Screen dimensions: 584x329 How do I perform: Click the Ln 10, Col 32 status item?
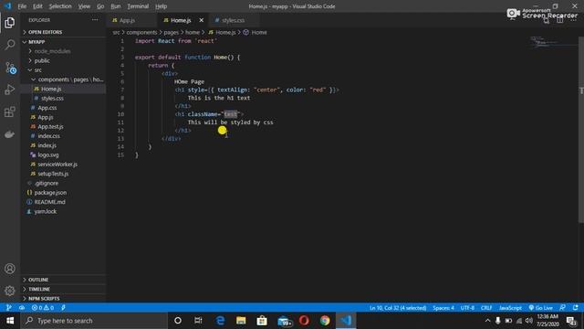click(398, 308)
